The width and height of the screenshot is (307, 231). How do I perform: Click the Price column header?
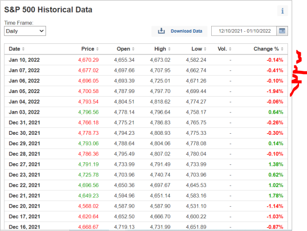(x=88, y=49)
